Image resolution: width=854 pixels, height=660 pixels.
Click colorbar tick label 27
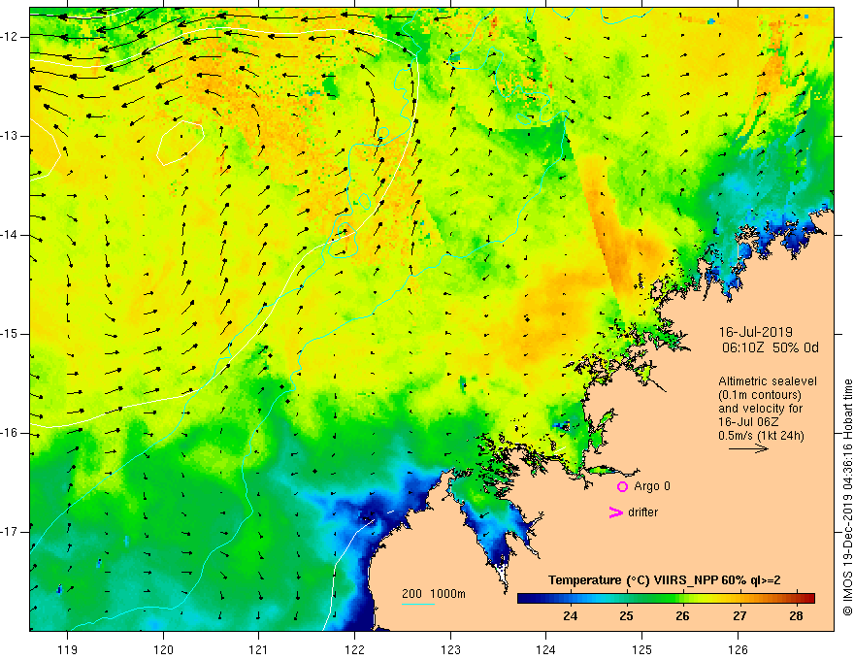[739, 616]
